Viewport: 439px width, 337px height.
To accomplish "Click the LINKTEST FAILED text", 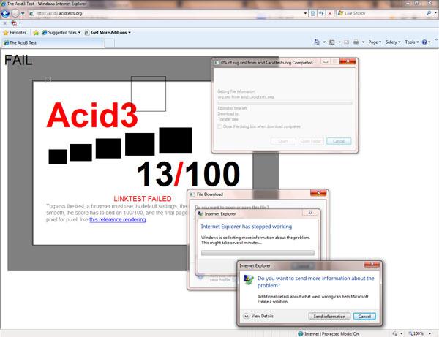I will pyautogui.click(x=142, y=199).
